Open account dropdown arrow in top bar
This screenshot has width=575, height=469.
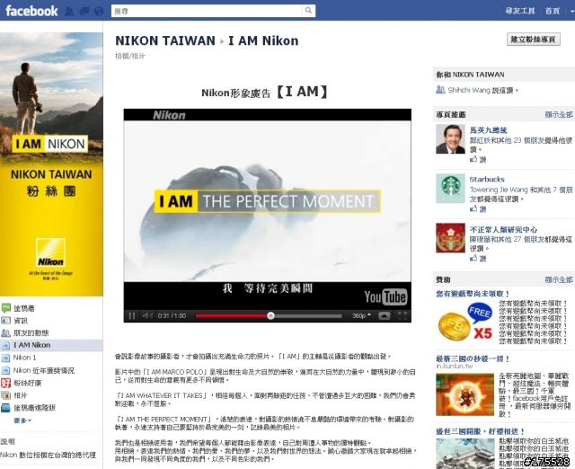571,11
